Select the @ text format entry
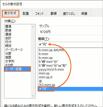 tap(40, 81)
